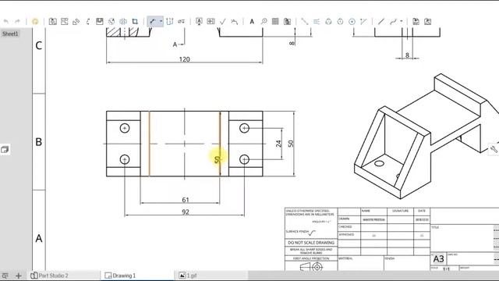
Task: Select the Centermark circle tool
Action: tap(328, 21)
